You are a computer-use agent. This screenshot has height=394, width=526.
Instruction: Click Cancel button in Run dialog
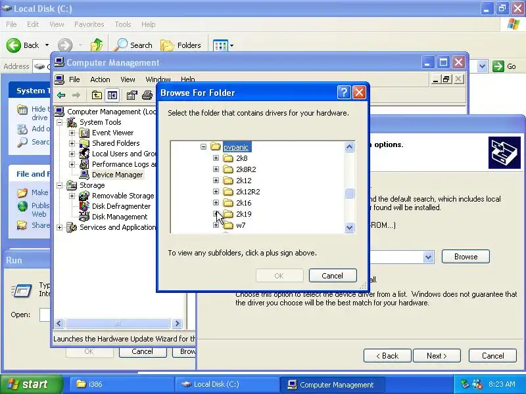(143, 351)
